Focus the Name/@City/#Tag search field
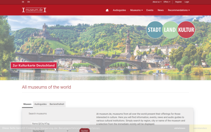The image size is (211, 132). point(60,124)
